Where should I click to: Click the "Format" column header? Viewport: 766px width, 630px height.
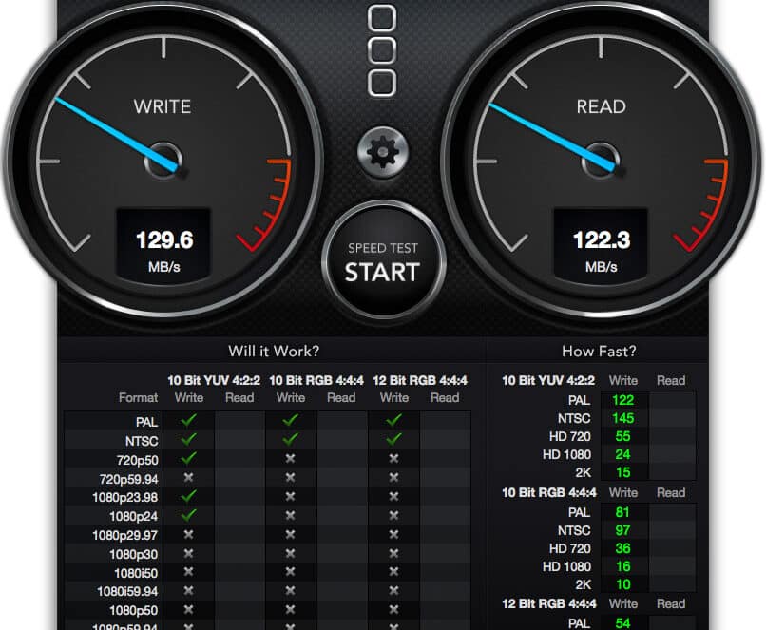coord(138,397)
